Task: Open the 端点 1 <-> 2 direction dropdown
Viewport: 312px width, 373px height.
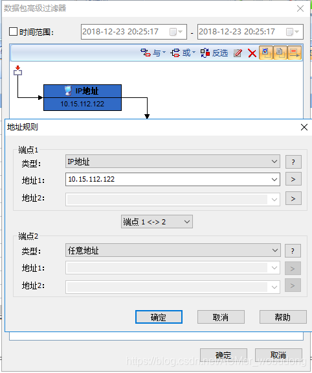Action: tap(157, 222)
